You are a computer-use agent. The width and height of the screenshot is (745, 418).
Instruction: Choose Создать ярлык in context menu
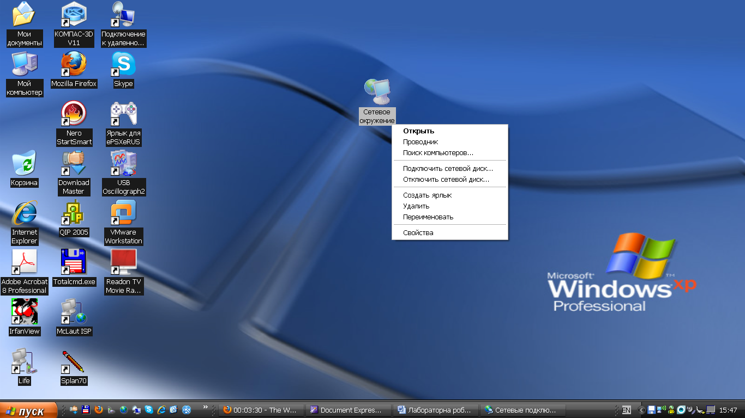pos(450,195)
